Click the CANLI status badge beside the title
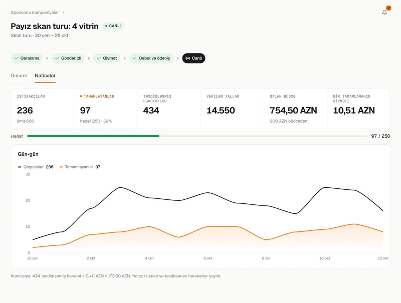Image resolution: width=401 pixels, height=303 pixels. (113, 26)
